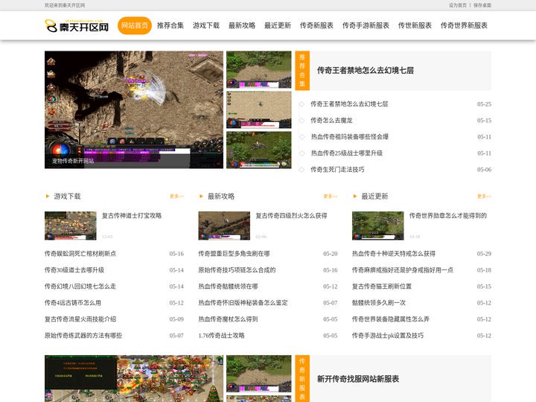Open article 传奇4远古铸币怎么用

72,303
